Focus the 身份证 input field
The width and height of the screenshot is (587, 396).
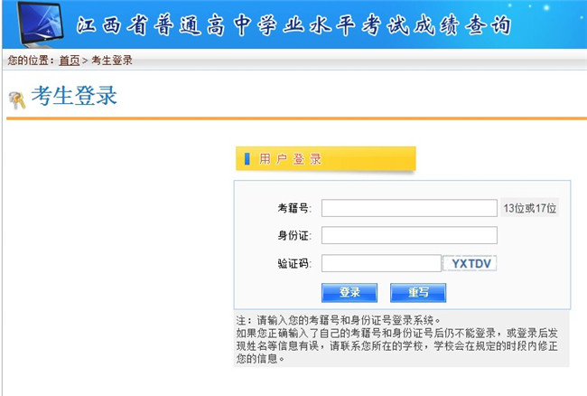tap(408, 236)
